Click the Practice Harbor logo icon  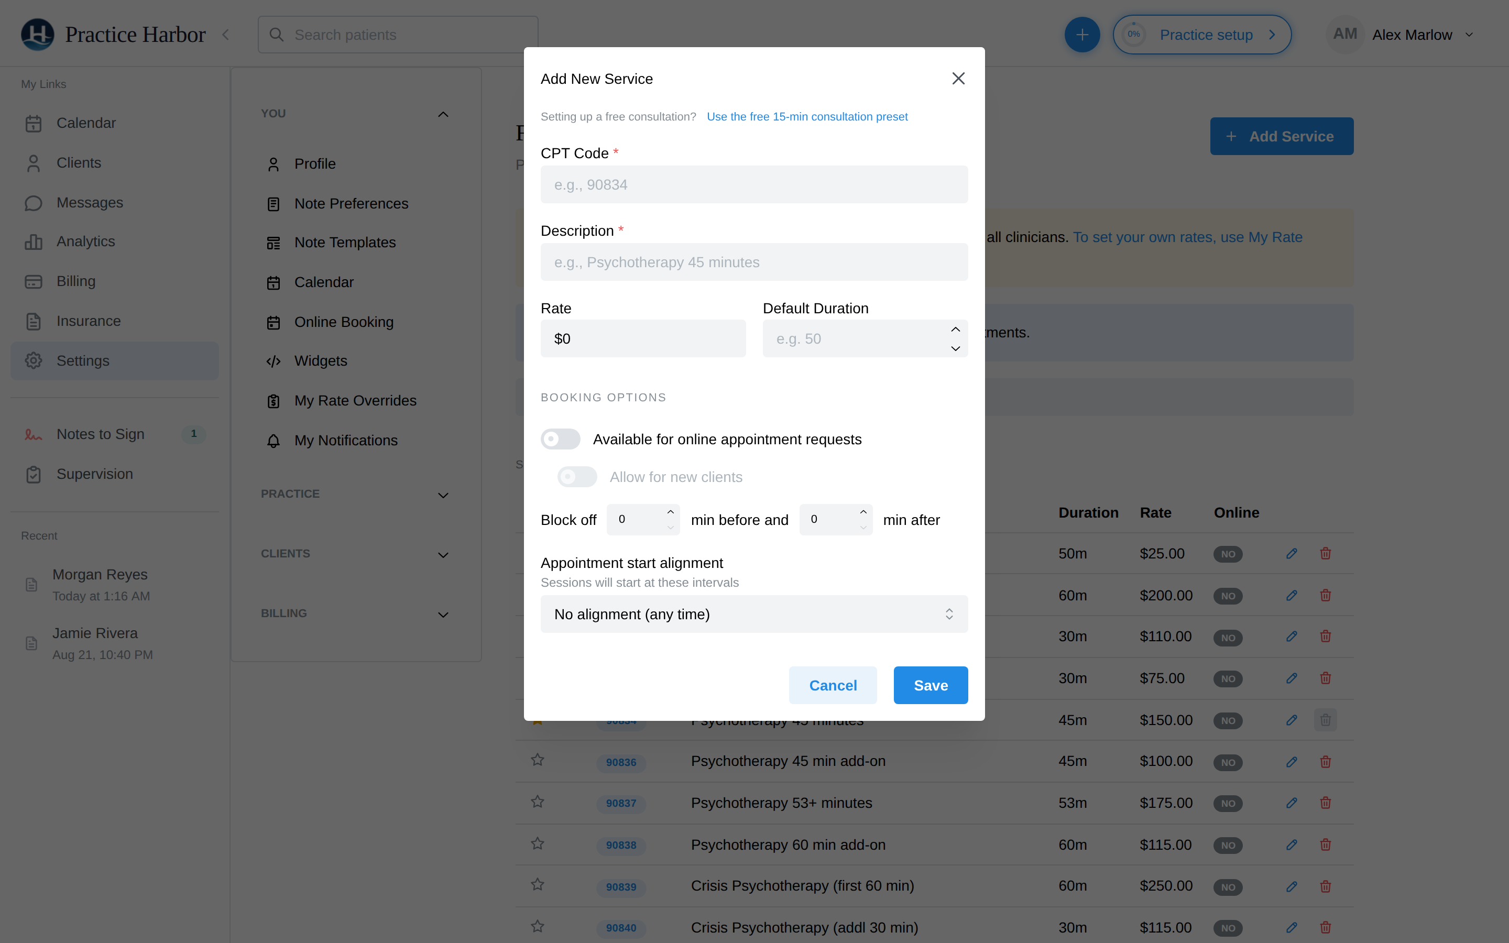[37, 34]
